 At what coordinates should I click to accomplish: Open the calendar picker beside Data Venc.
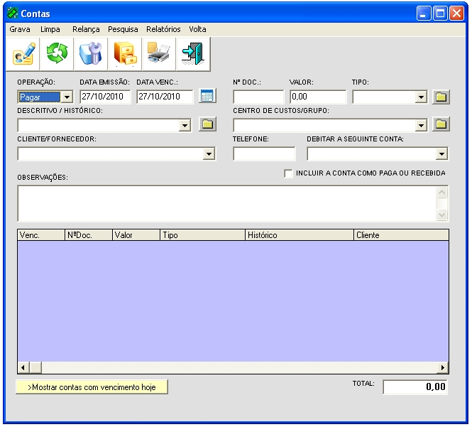coord(207,97)
